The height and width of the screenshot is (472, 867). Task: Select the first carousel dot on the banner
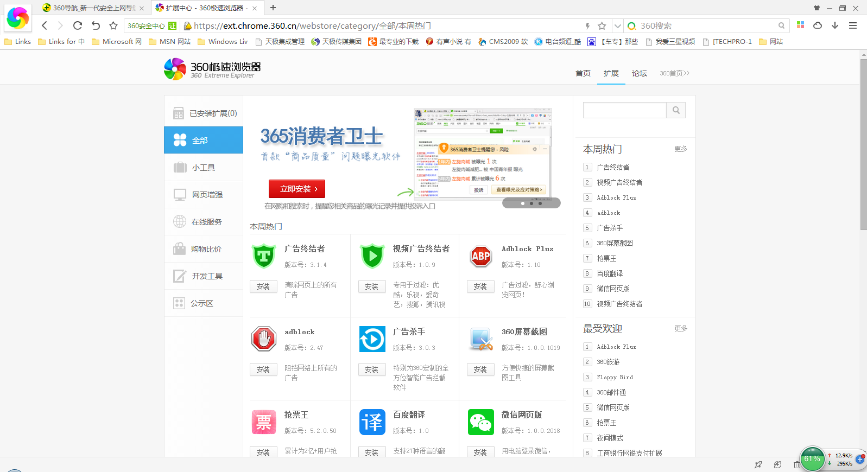(522, 203)
